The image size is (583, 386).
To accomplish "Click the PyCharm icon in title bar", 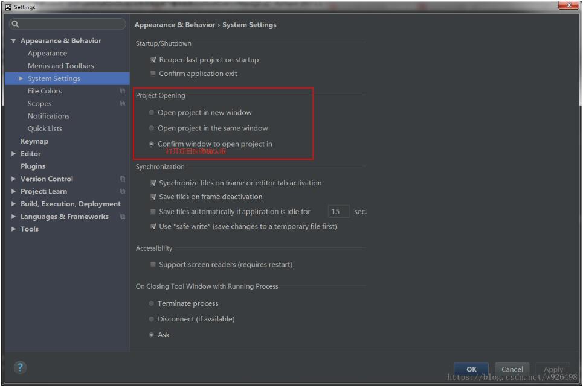I will (x=8, y=7).
